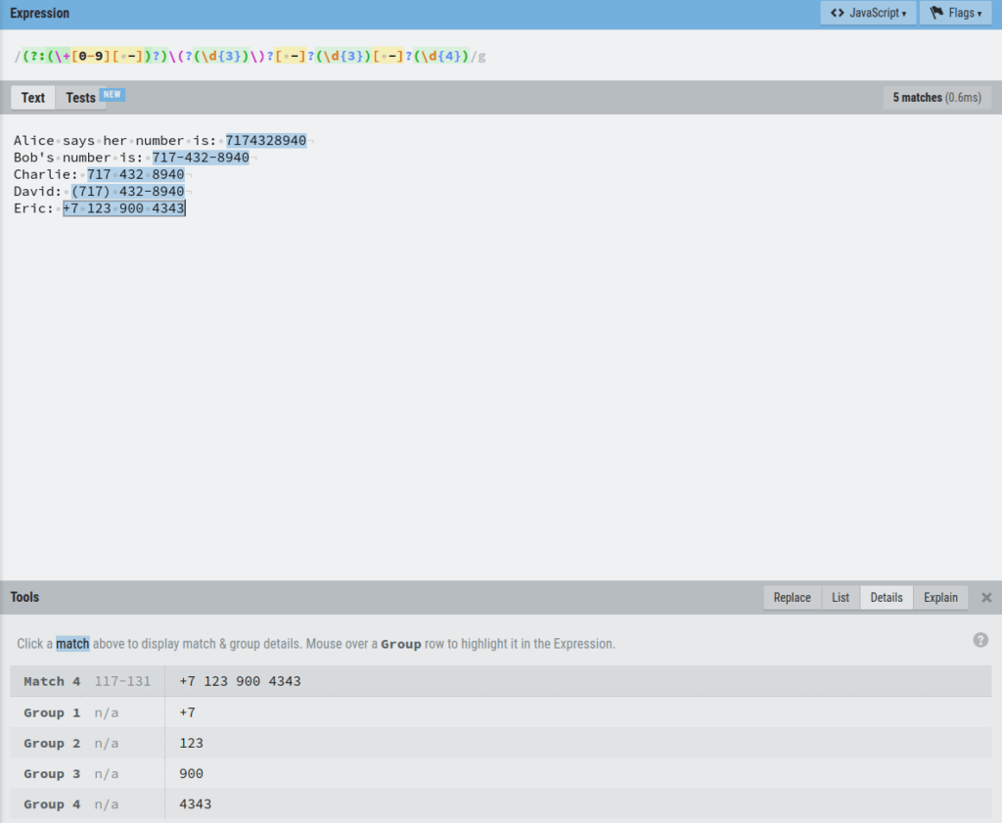1002x823 pixels.
Task: Click the Group 4 row showing 4343
Action: pyautogui.click(x=501, y=804)
